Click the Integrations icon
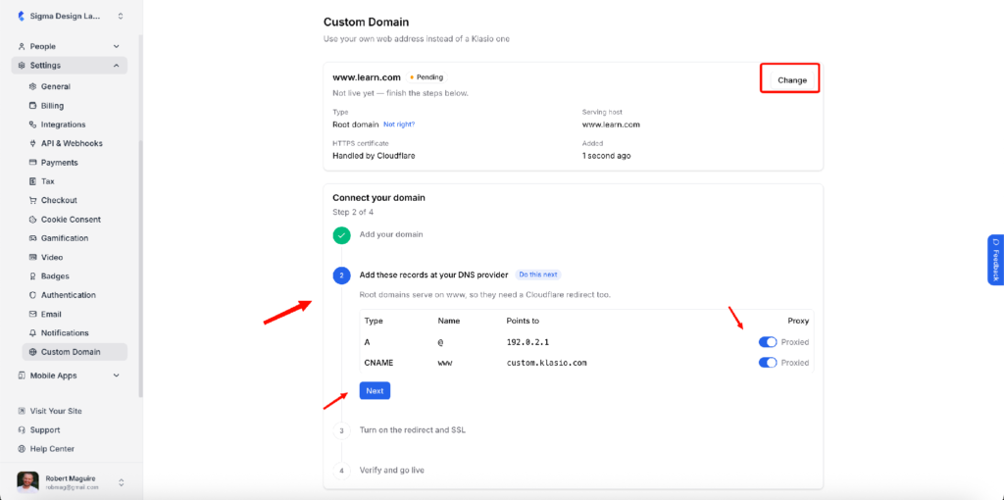The width and height of the screenshot is (1004, 500). pyautogui.click(x=32, y=125)
